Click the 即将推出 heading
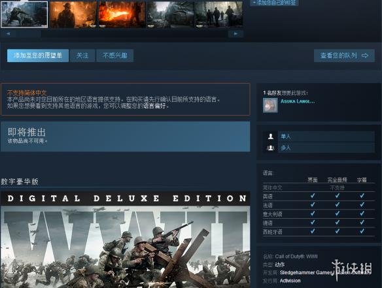Image resolution: width=382 pixels, height=288 pixels. pyautogui.click(x=27, y=132)
